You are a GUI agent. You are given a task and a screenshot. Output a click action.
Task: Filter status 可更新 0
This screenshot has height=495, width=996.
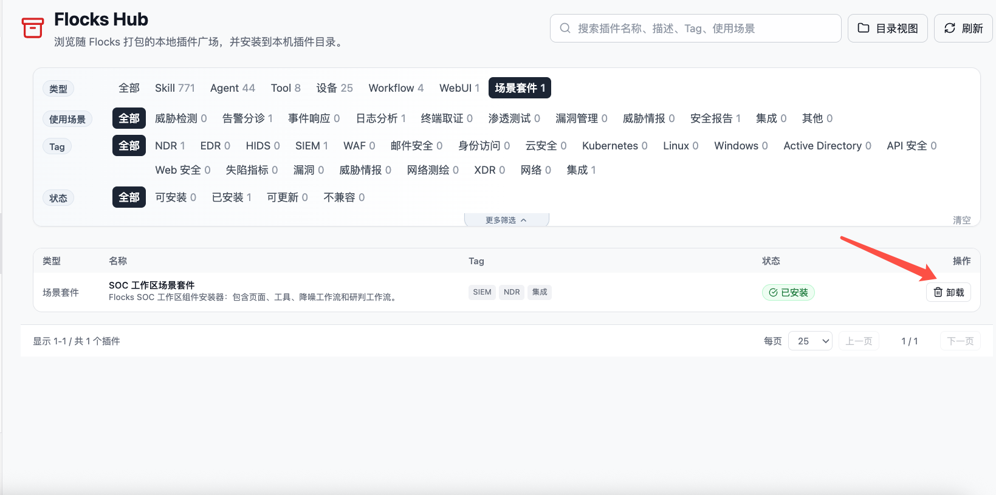[x=287, y=197]
